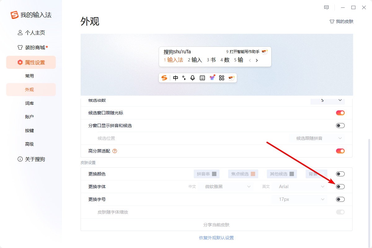Click 恢复外观默认设置 to restore defaults
Viewport: 372px width, 248px height.
pos(217,237)
